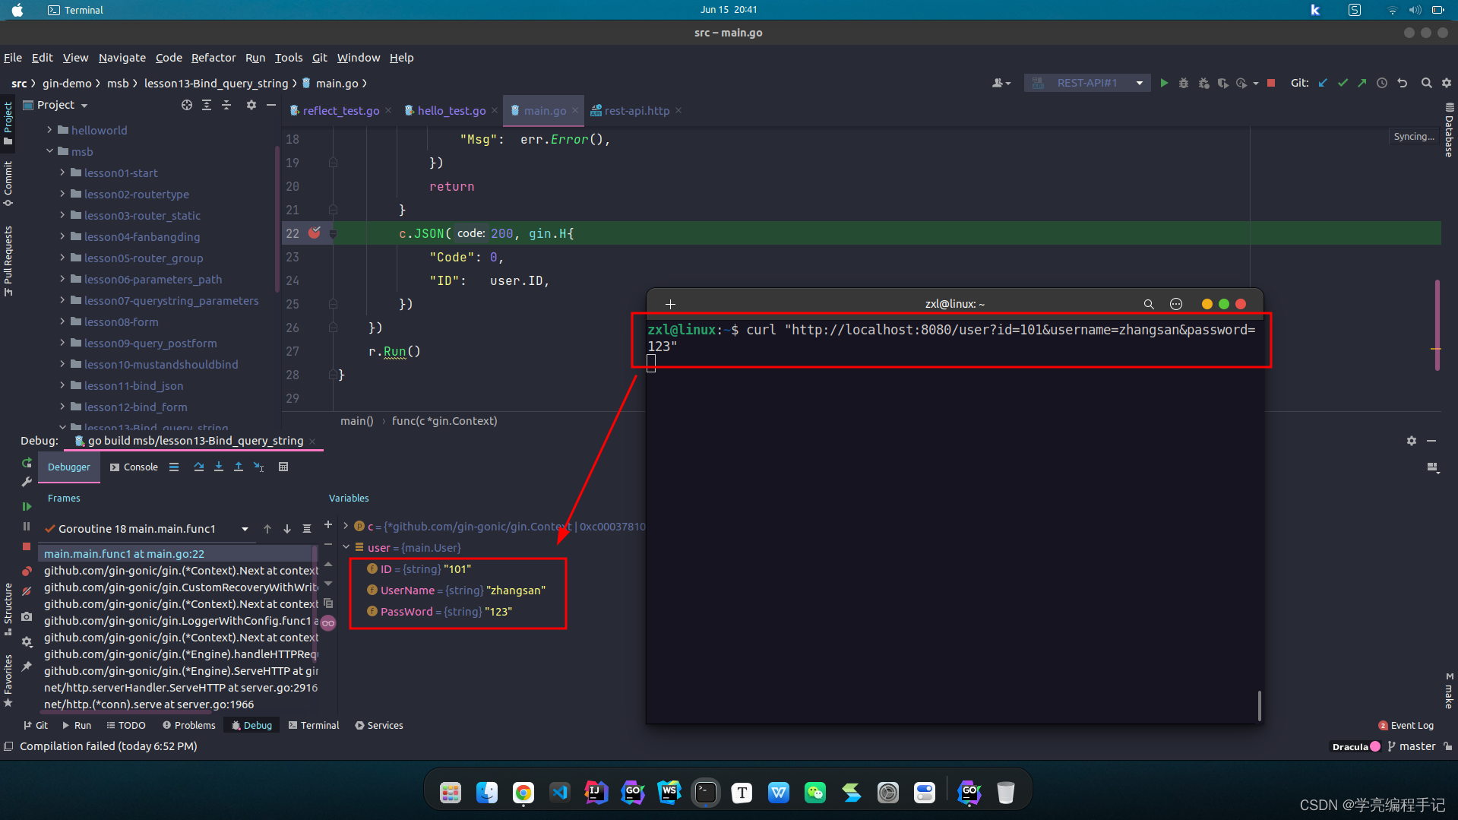Viewport: 1458px width, 820px height.
Task: Step out in debugger toolbar
Action: point(239,467)
